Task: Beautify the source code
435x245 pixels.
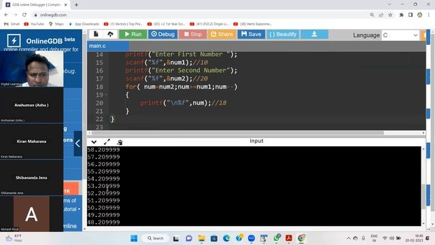Action: 283,34
